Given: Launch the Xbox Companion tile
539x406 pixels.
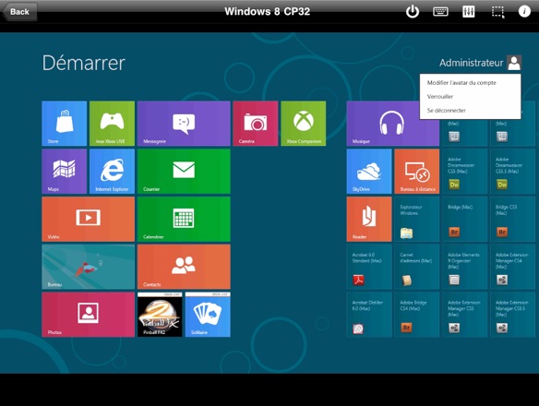Looking at the screenshot, I should pyautogui.click(x=303, y=124).
